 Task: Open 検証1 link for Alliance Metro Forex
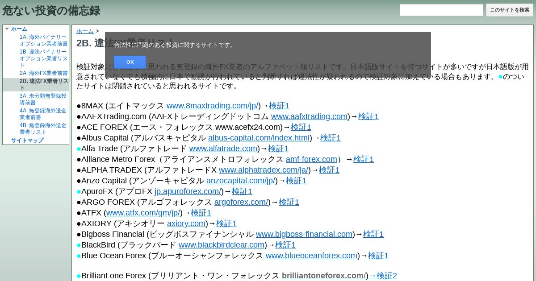coord(364,159)
